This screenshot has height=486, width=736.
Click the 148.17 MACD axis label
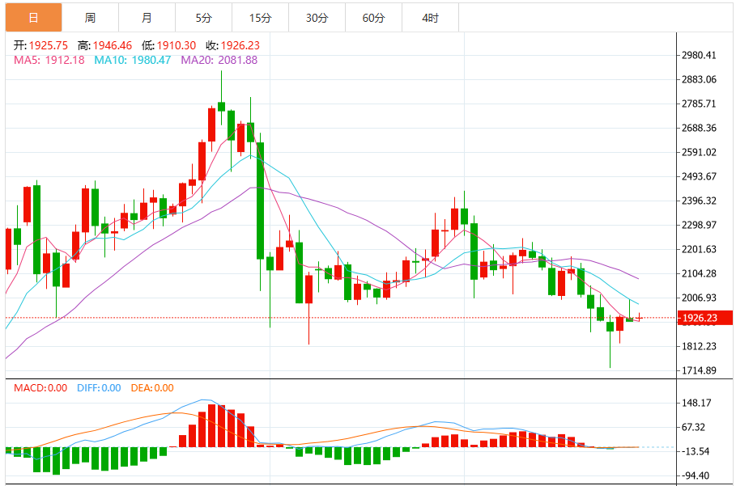[696, 403]
